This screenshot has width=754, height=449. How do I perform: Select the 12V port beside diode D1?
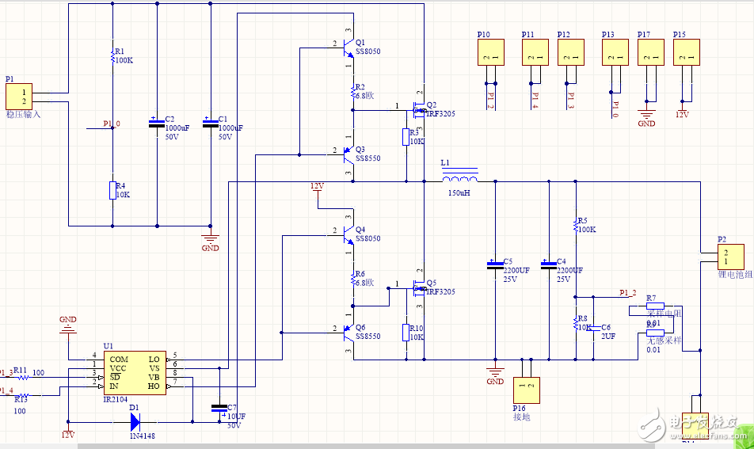coord(68,432)
